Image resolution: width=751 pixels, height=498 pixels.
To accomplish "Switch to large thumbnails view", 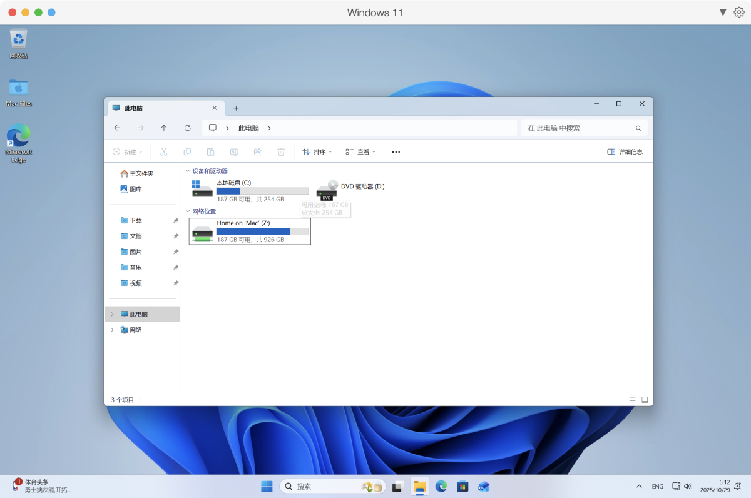I will pos(645,400).
